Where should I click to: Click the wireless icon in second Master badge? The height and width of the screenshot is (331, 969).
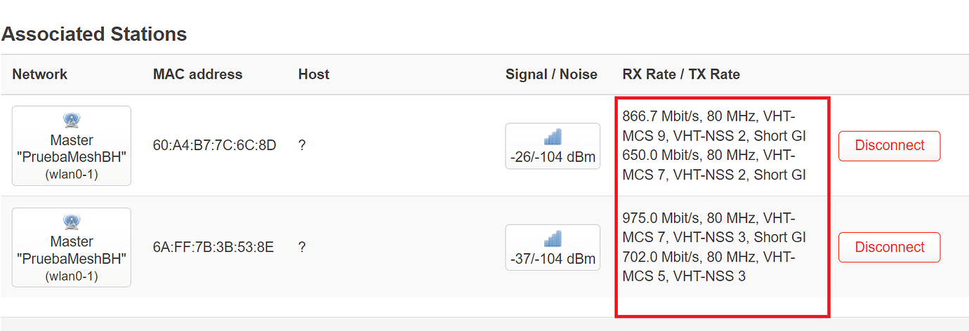pos(72,222)
